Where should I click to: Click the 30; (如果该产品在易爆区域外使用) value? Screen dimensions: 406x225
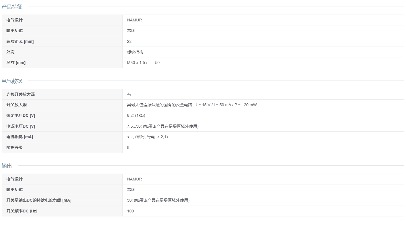[x=158, y=200]
